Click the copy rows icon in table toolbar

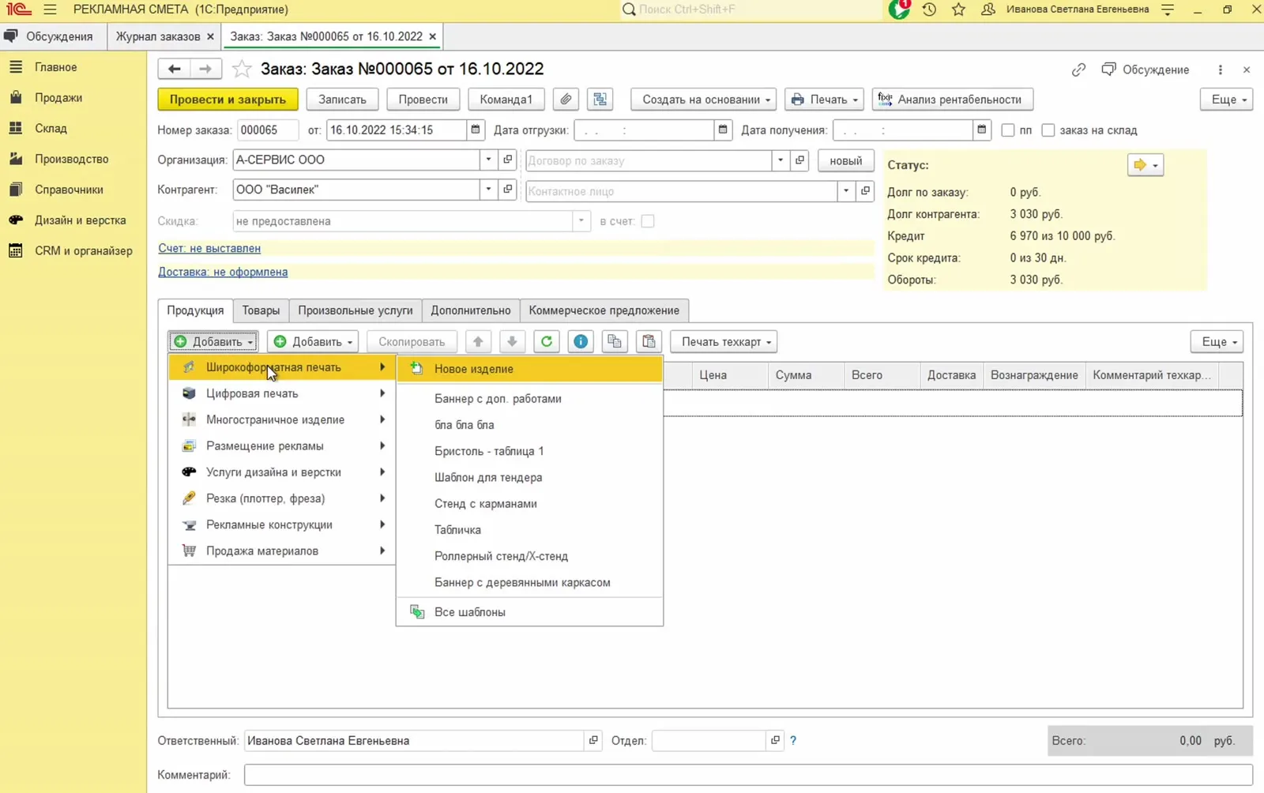[x=615, y=342]
